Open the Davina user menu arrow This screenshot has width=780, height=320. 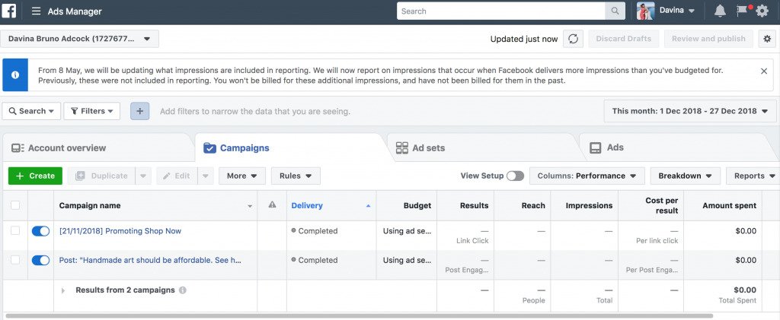pos(692,11)
